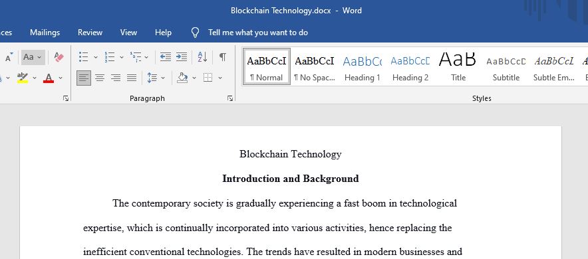Viewport: 588px width, 259px height.
Task: Click the Tell Me lightbulb icon
Action: (x=195, y=33)
